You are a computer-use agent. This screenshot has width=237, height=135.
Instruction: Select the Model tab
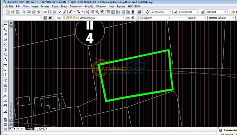(x=29, y=129)
